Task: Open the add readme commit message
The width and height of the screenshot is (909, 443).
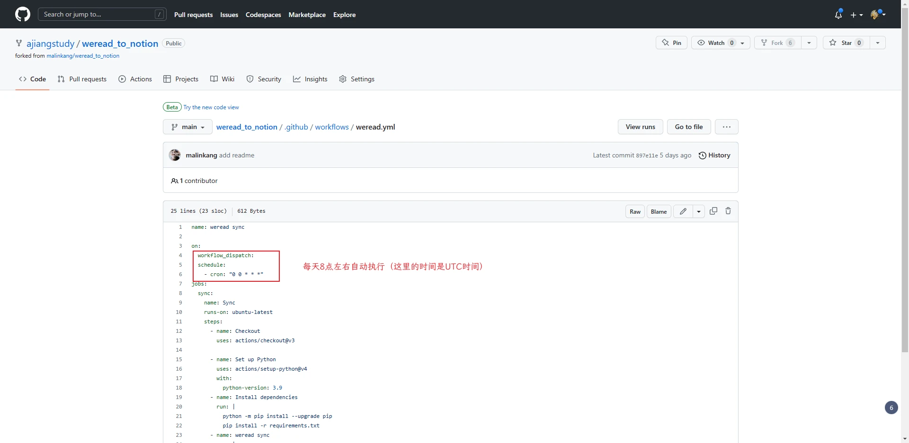Action: [x=237, y=155]
